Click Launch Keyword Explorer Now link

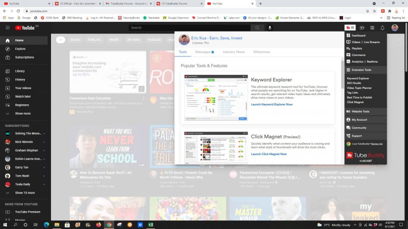(271, 104)
